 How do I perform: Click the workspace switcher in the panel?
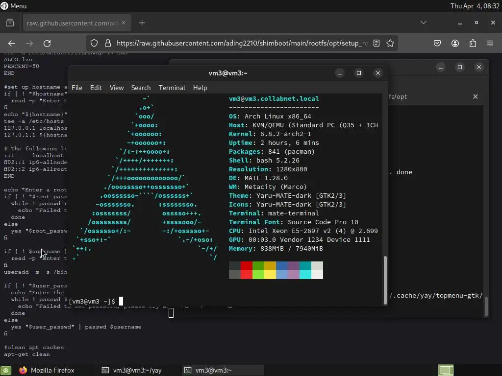point(446,370)
